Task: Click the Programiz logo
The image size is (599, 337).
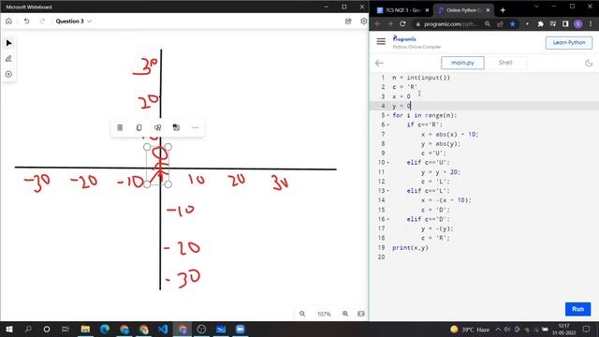Action: [404, 38]
